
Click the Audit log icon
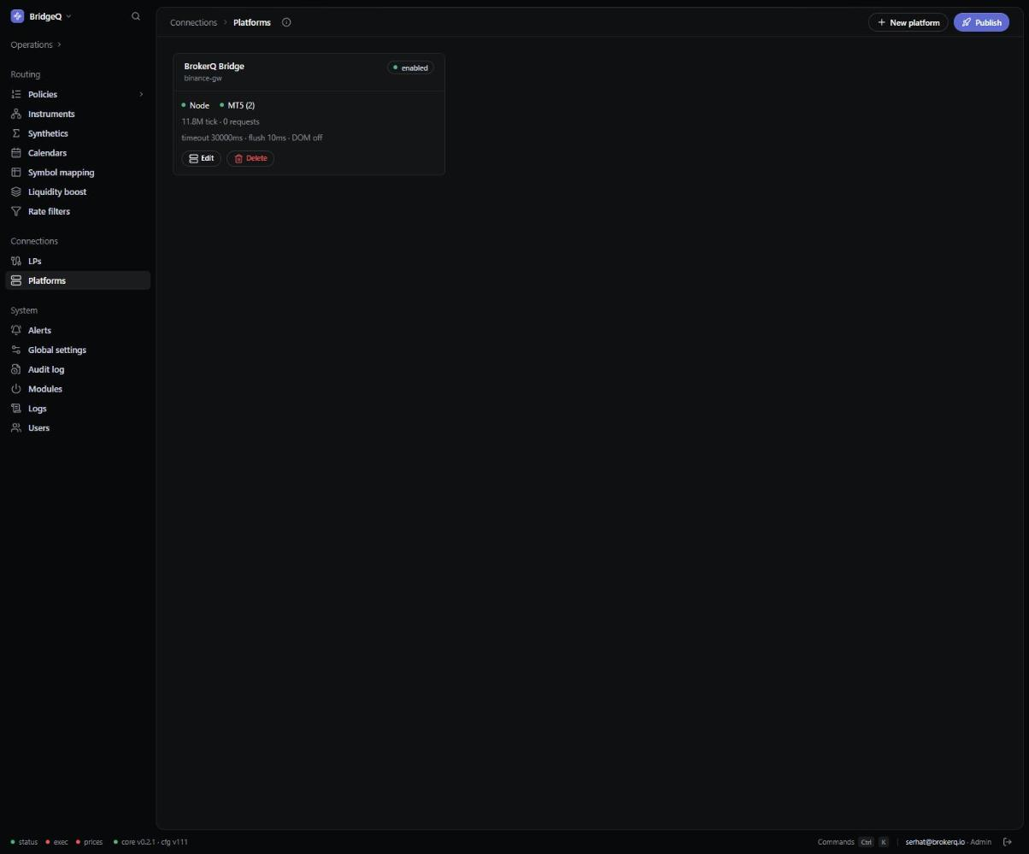(x=16, y=369)
